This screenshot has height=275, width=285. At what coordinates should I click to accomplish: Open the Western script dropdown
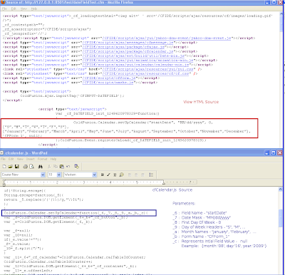click(x=95, y=175)
